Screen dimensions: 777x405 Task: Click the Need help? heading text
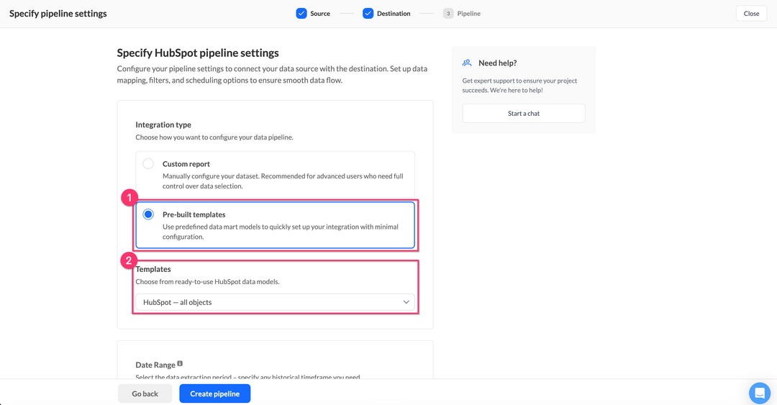click(x=498, y=63)
